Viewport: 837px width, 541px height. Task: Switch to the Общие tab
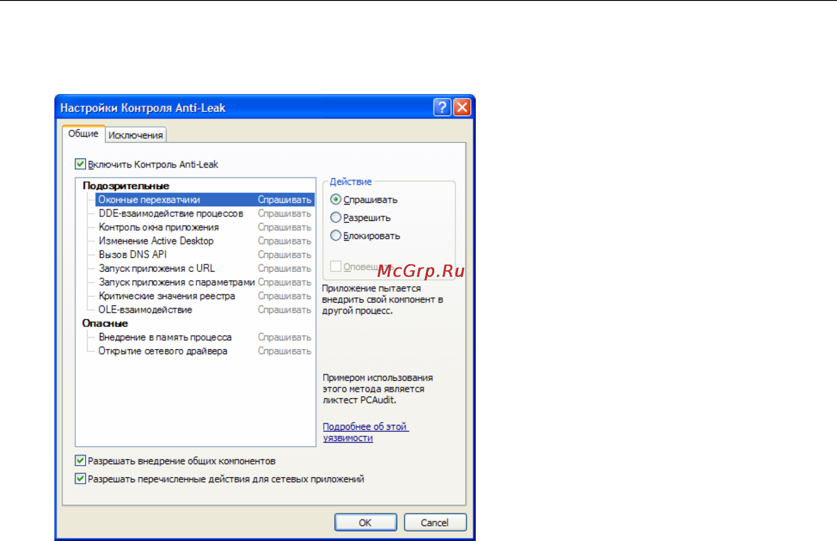(83, 134)
